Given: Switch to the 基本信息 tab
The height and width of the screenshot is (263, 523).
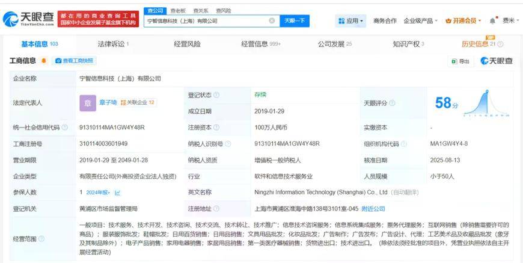Looking at the screenshot, I should [x=39, y=44].
